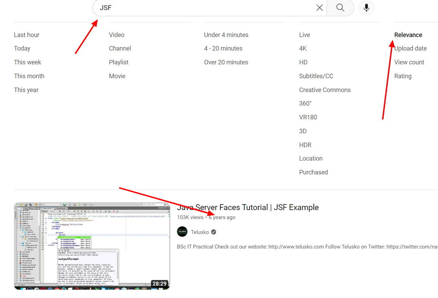
Task: Filter uploads from This year
Action: [x=26, y=90]
